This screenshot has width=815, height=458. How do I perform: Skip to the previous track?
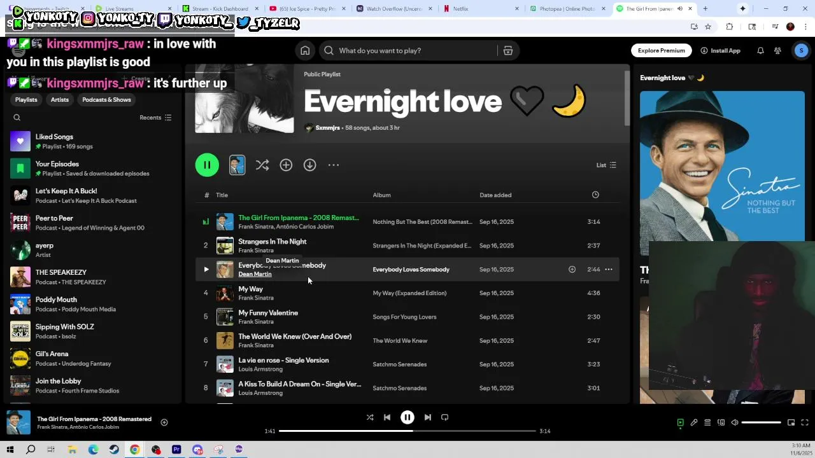point(387,417)
